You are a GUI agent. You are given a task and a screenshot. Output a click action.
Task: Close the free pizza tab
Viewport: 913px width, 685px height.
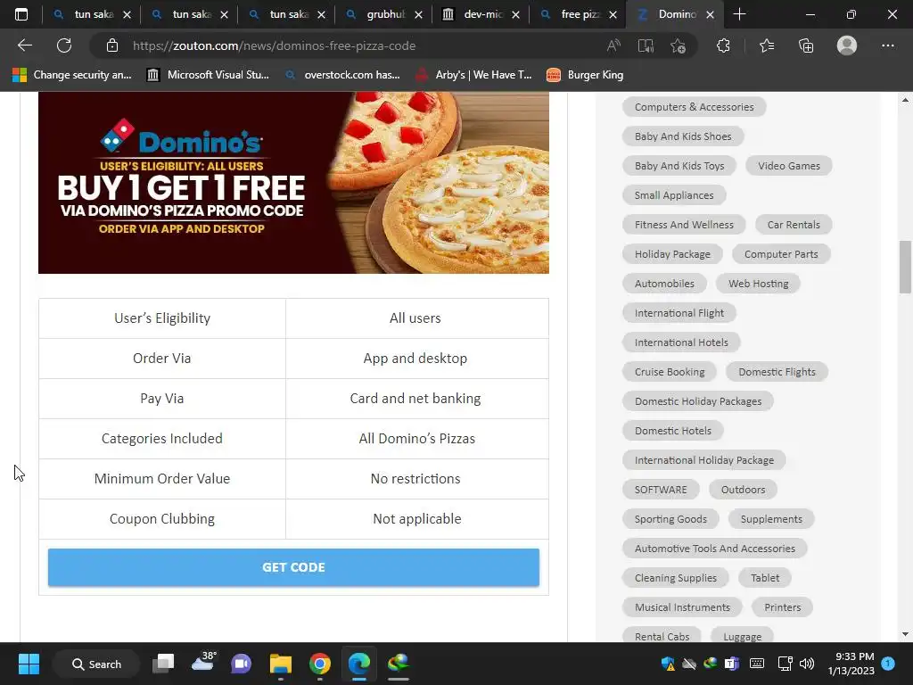click(613, 14)
